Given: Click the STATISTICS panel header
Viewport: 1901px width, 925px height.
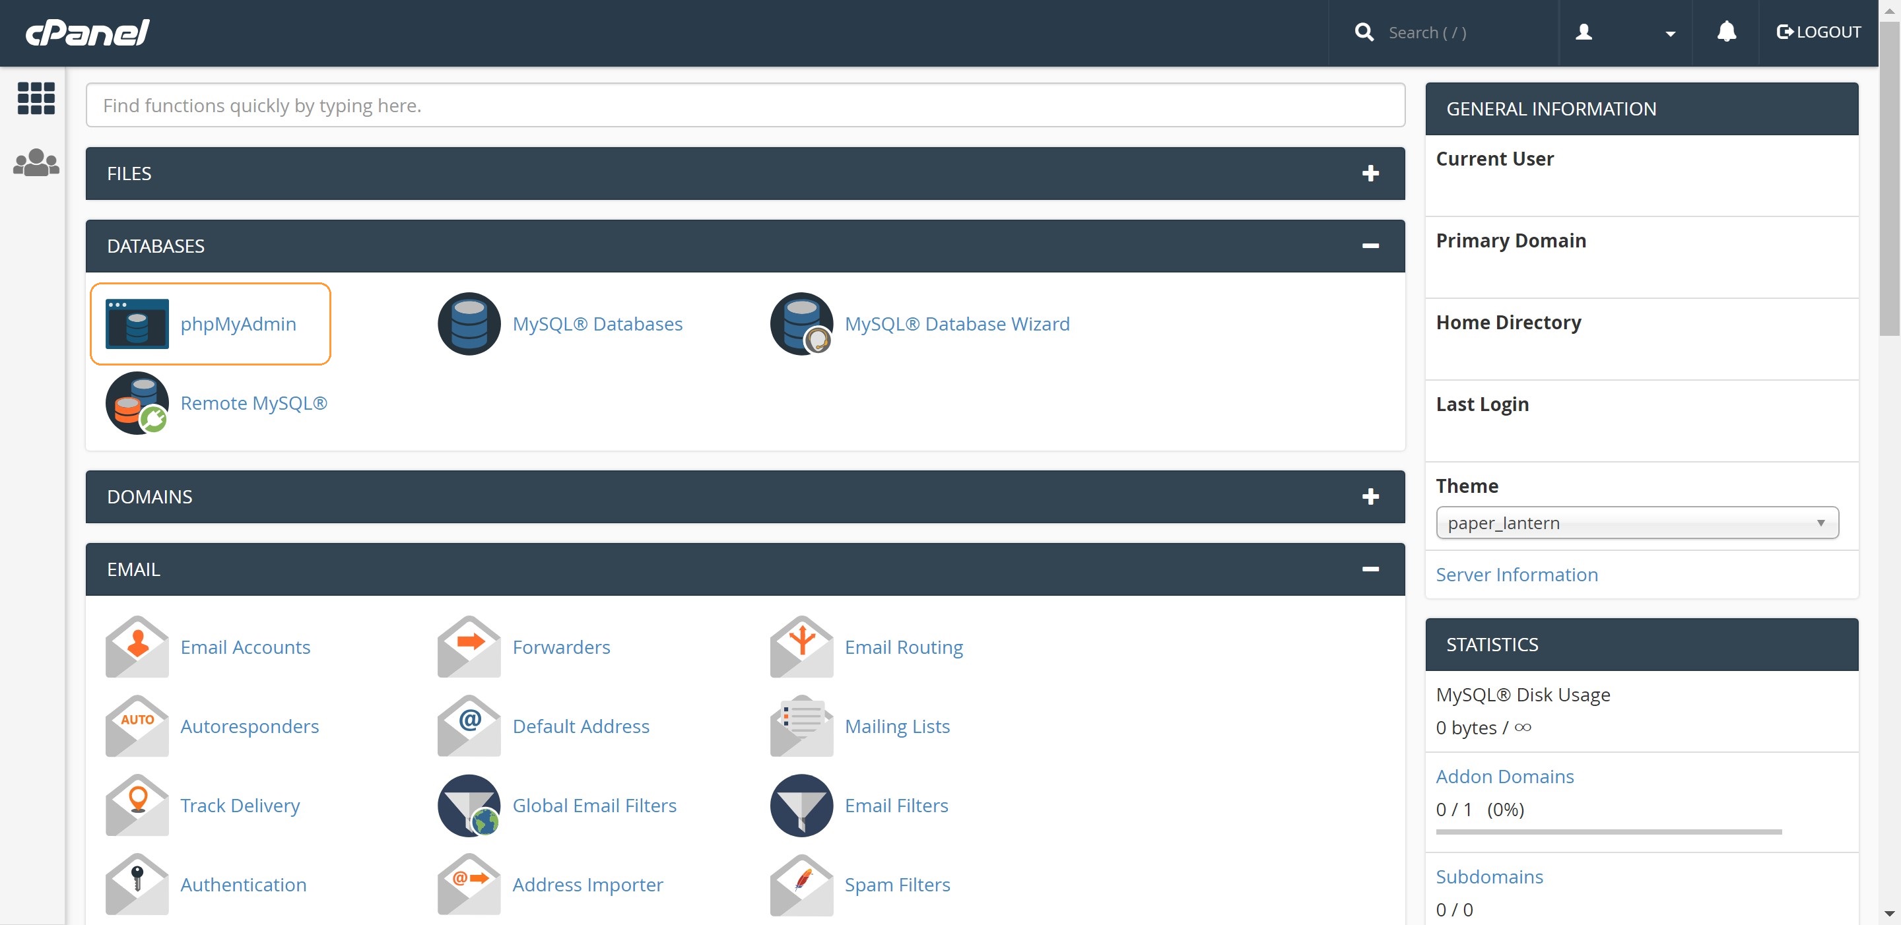Looking at the screenshot, I should 1642,644.
